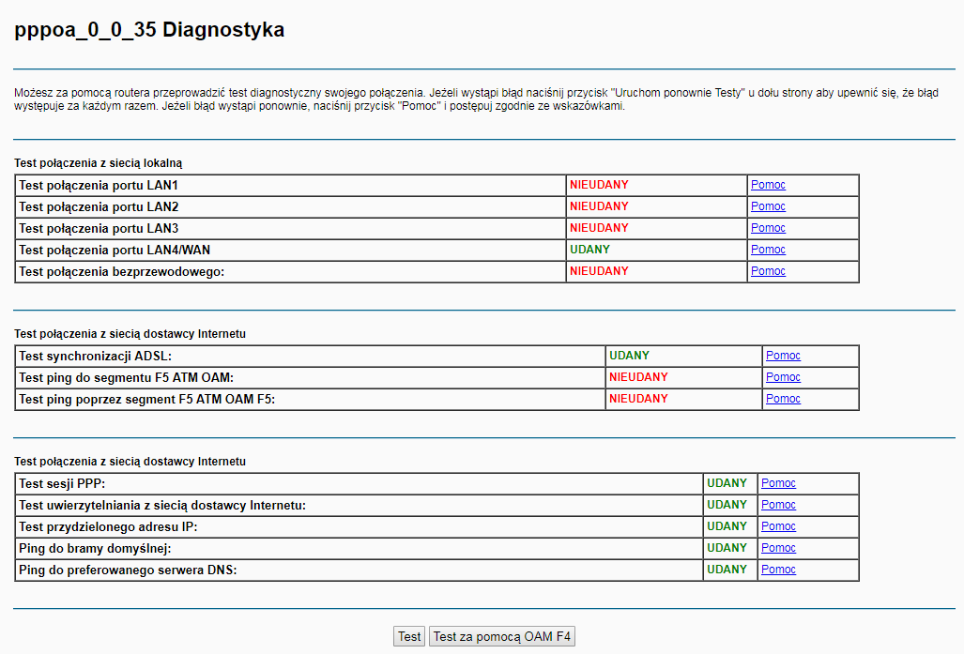Run Test za pomocą OAM F4
964x654 pixels.
[x=501, y=636]
